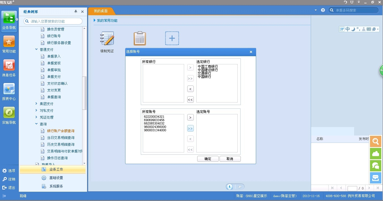Add a new common function shortcut
The width and height of the screenshot is (383, 201).
pyautogui.click(x=172, y=38)
